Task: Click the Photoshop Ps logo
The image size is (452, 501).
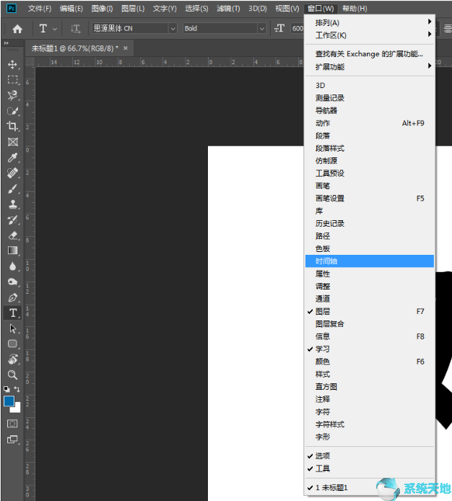Action: pos(12,9)
